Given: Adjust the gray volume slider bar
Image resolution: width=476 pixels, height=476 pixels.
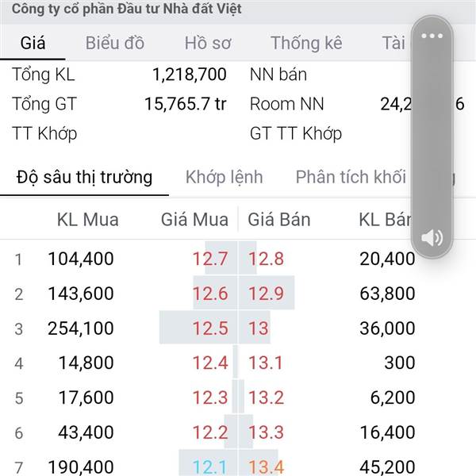Looking at the screenshot, I should (x=432, y=136).
